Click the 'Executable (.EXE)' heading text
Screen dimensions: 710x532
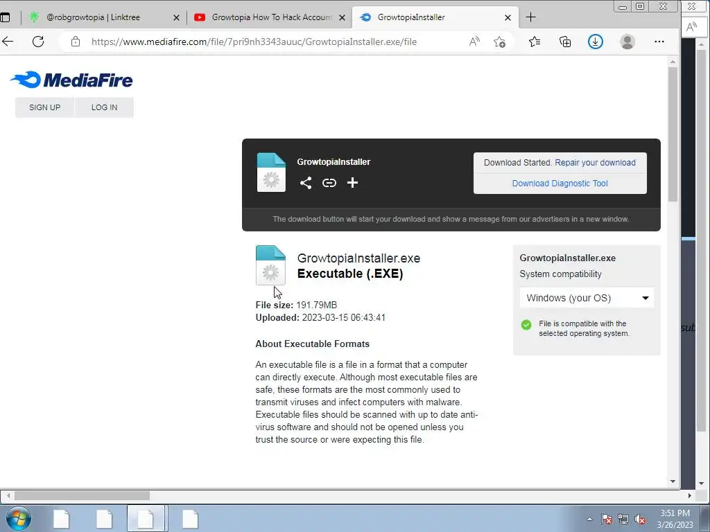click(x=350, y=274)
